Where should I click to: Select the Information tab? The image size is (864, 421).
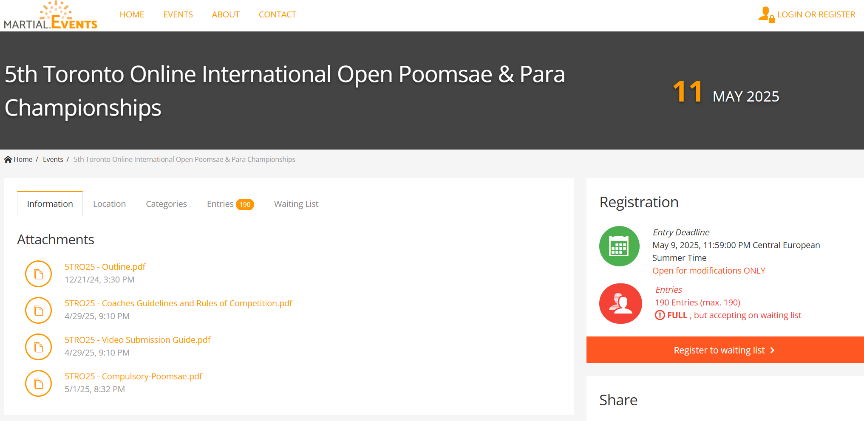coord(50,204)
